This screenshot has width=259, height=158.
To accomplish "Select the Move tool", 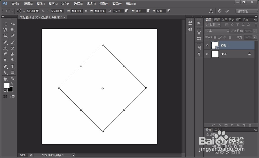I will [12, 24].
